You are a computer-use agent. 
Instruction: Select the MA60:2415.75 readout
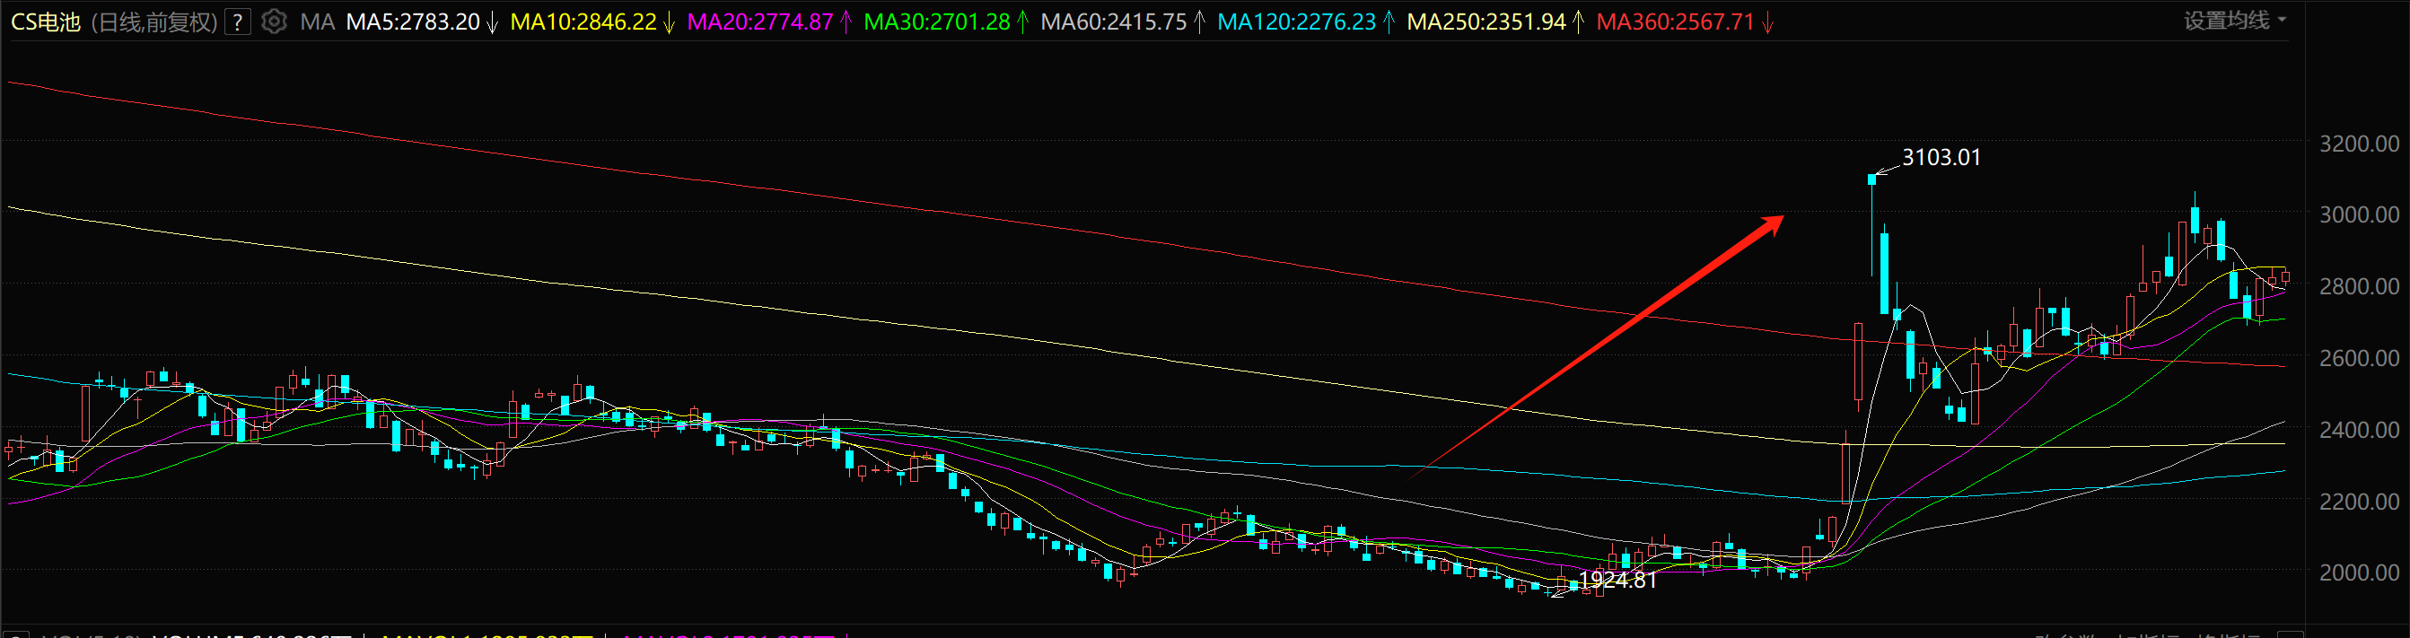point(1113,22)
